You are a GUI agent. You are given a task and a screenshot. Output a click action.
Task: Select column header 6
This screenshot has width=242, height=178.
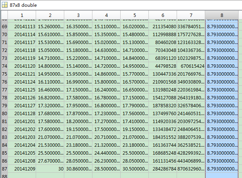point(163,15)
